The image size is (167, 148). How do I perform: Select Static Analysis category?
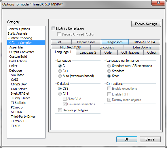coord(26,33)
